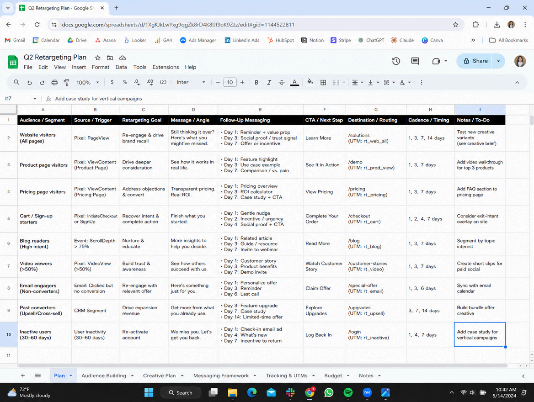Reload the page
The height and width of the screenshot is (402, 534).
[37, 25]
